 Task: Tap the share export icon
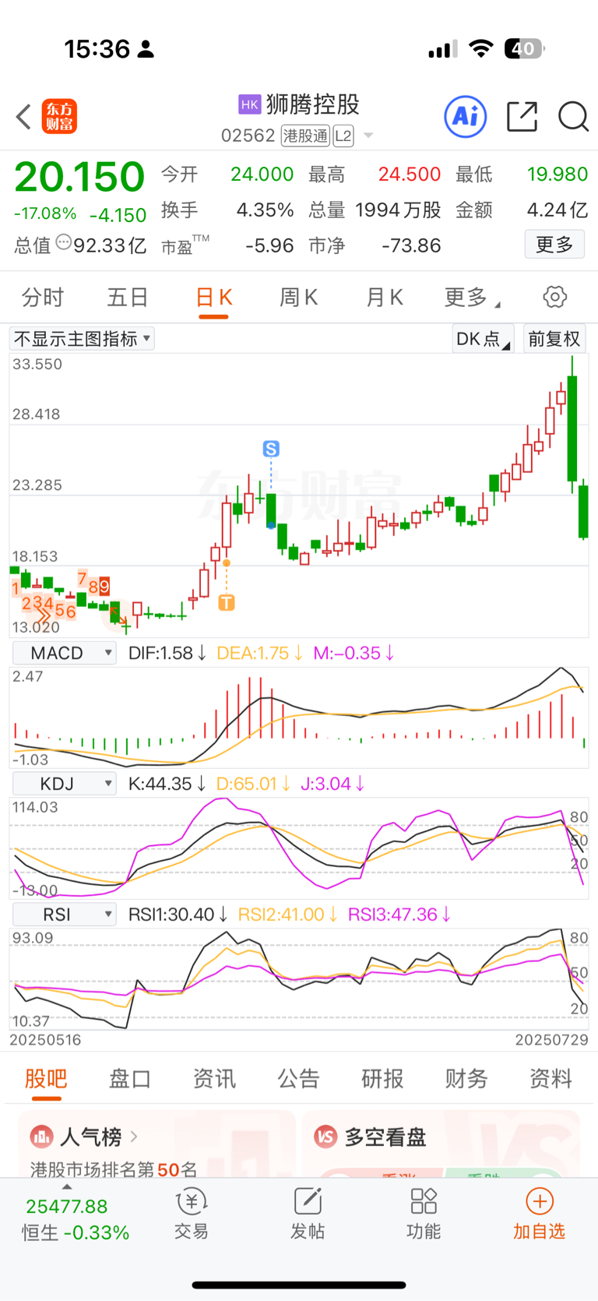point(522,117)
